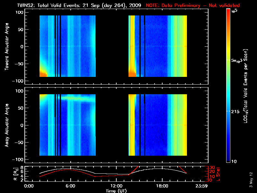The image size is (257, 193).
Task: Click the "5x10^3" color bar label
Action: coord(236,60)
